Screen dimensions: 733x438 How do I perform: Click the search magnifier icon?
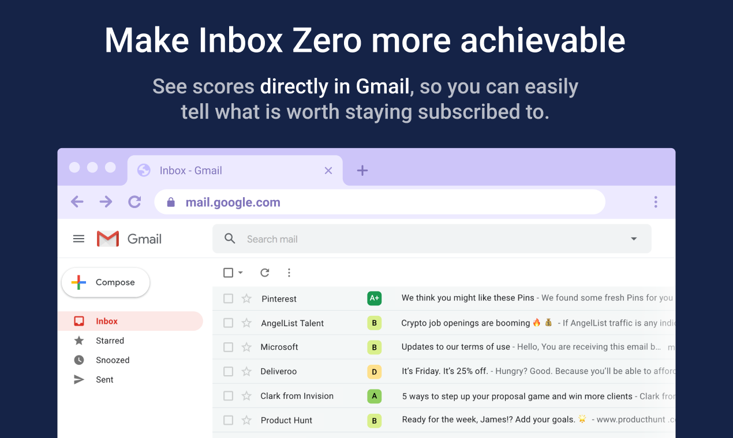230,239
